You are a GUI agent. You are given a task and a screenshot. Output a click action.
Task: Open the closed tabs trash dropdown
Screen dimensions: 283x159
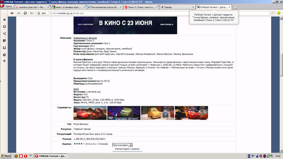(279, 7)
